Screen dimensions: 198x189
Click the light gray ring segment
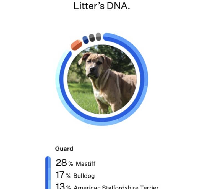point(98,37)
